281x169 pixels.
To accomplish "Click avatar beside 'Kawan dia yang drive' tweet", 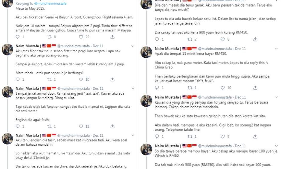I will point(146,101).
